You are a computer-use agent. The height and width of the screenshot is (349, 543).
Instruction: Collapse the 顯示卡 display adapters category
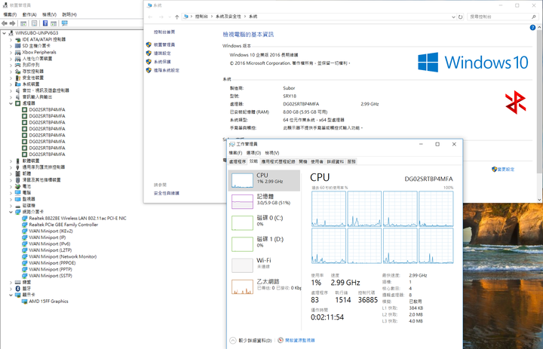(x=11, y=295)
